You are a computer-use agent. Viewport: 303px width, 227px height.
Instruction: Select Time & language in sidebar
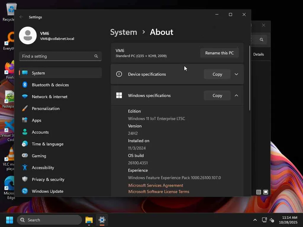click(x=60, y=144)
